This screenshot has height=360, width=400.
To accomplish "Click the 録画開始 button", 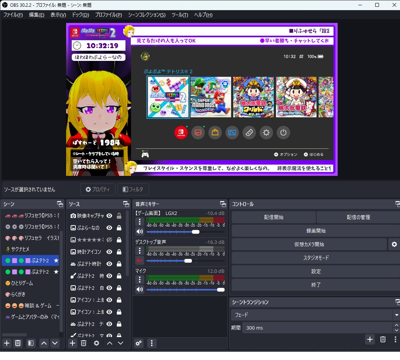I will [316, 231].
